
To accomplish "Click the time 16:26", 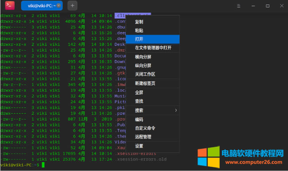I will [x=105, y=33].
